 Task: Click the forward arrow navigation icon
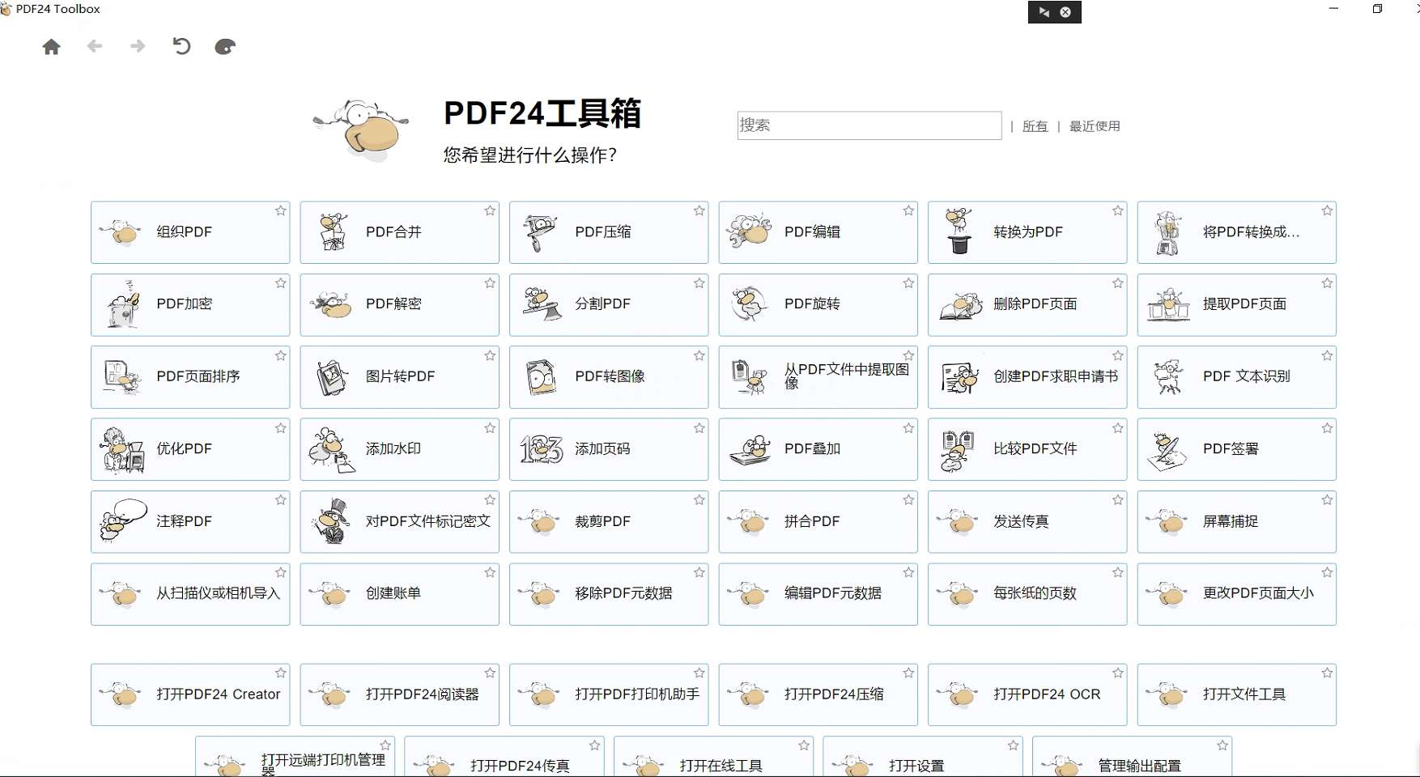click(x=138, y=46)
